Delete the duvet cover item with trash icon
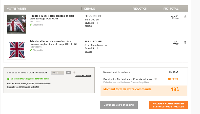200x114 pixels. (x=185, y=17)
